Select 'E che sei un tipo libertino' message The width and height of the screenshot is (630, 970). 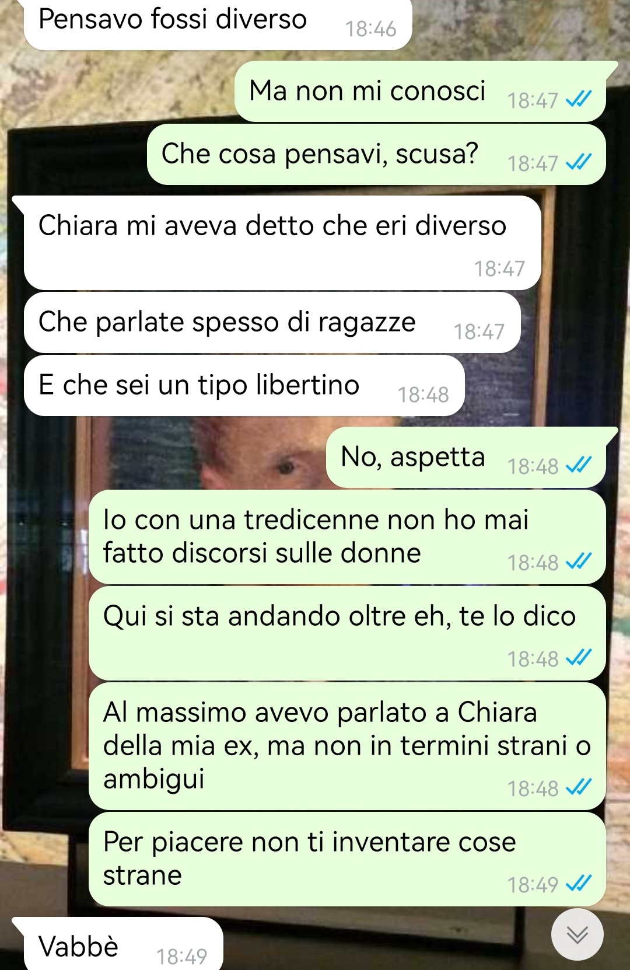click(244, 385)
